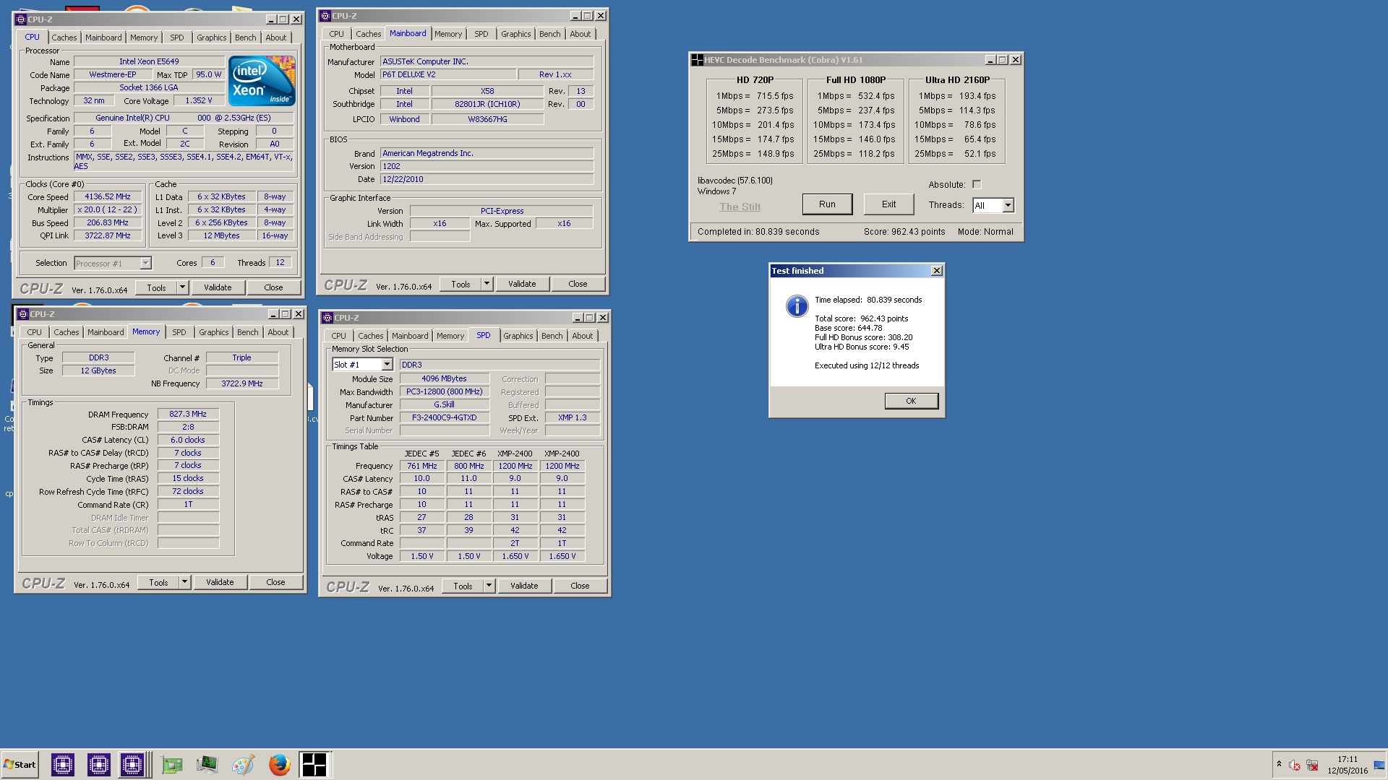Open GPU-Z graphics card icon in taskbar
The height and width of the screenshot is (780, 1388).
click(171, 765)
